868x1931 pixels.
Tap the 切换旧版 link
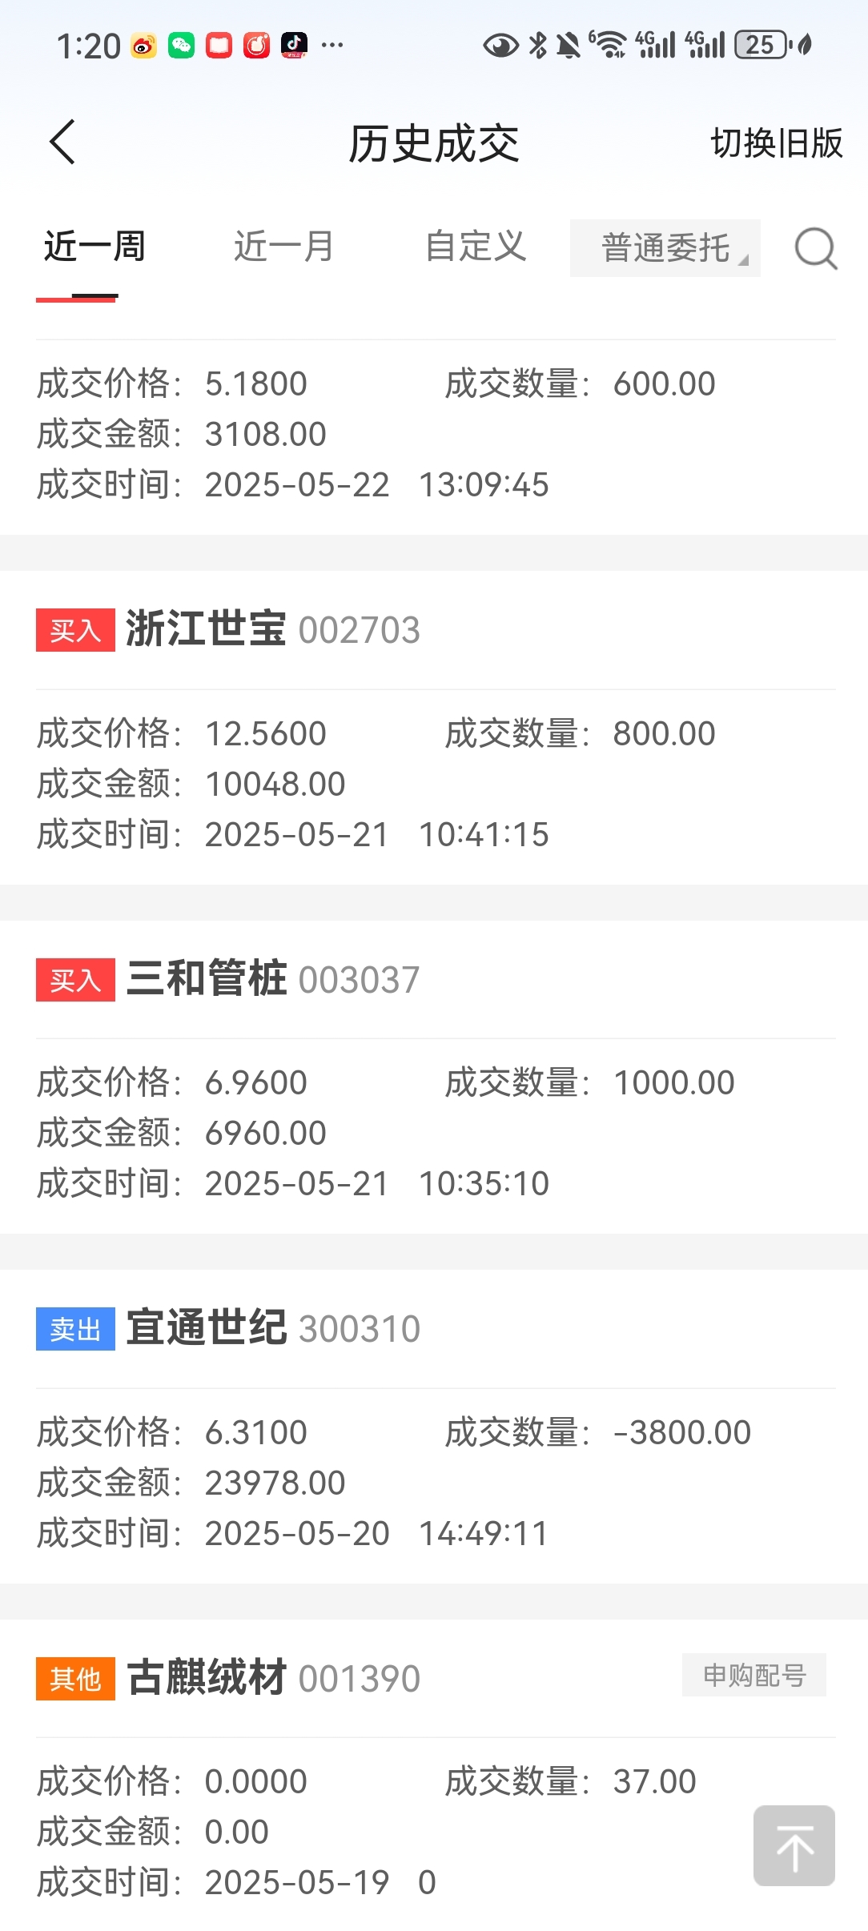pyautogui.click(x=777, y=143)
